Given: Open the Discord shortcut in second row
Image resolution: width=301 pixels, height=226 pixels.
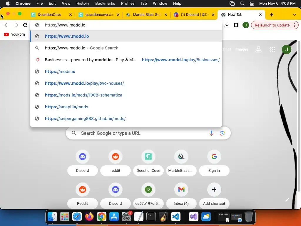Looking at the screenshot, I should 115,195.
